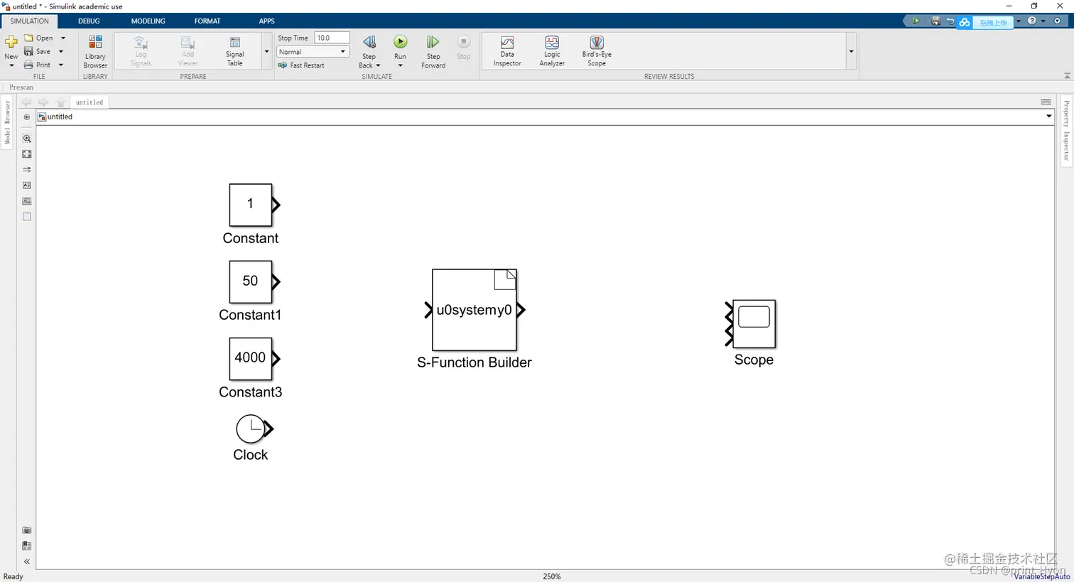Select the untitled model tab
This screenshot has height=582, width=1074.
89,102
